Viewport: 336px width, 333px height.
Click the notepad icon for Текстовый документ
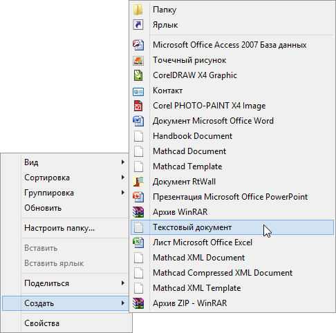click(138, 227)
